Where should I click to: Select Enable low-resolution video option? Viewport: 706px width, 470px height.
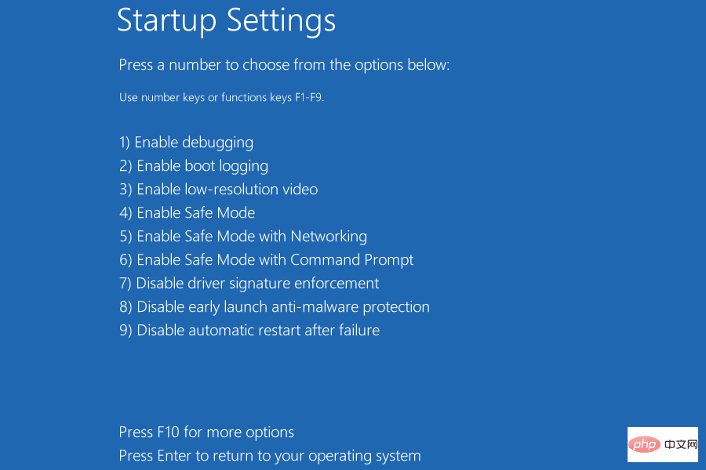click(x=218, y=190)
